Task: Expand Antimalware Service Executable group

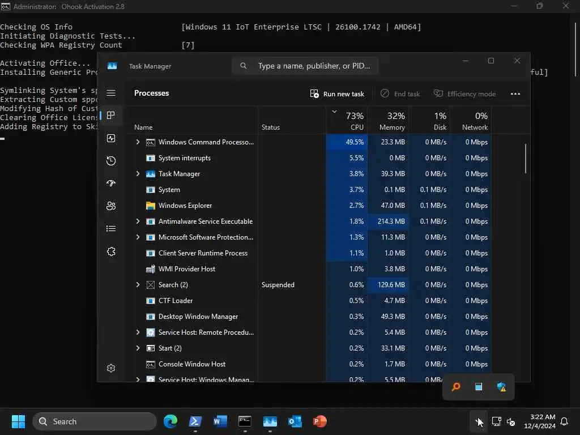Action: click(x=138, y=221)
